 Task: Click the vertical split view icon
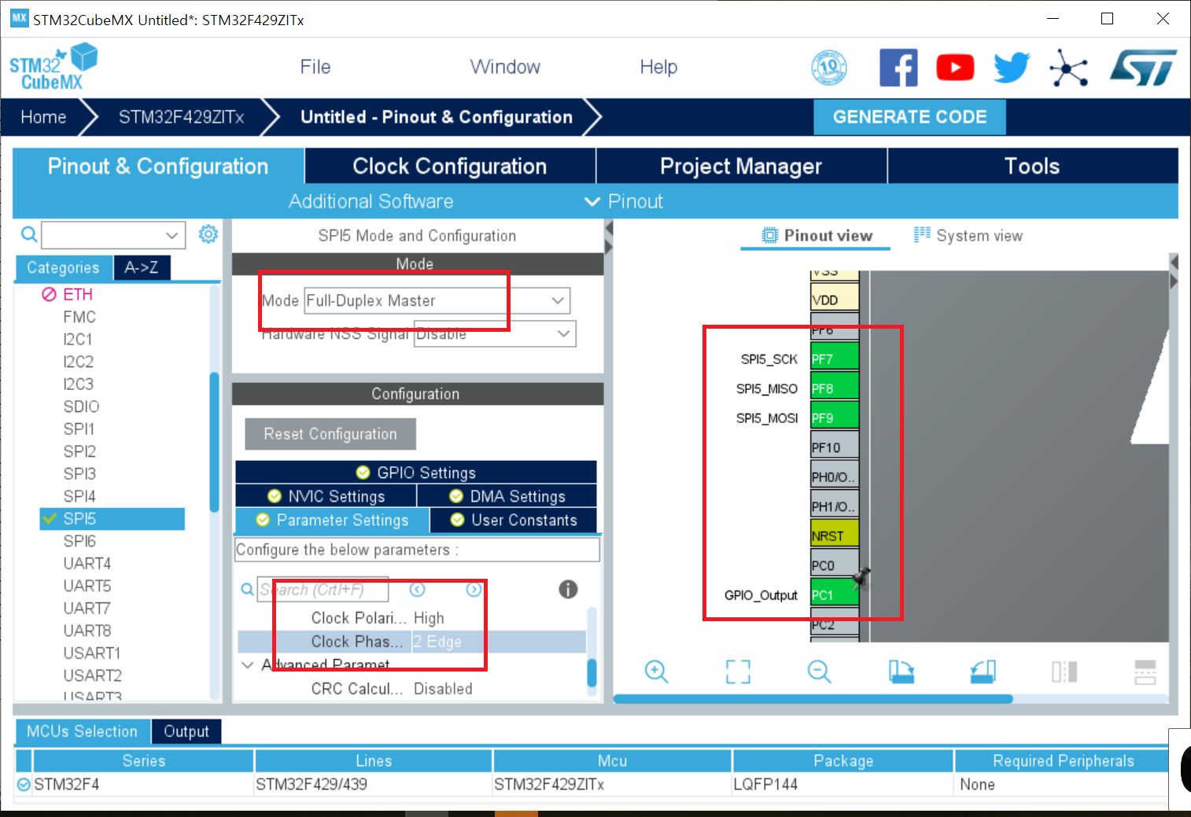pos(1064,672)
